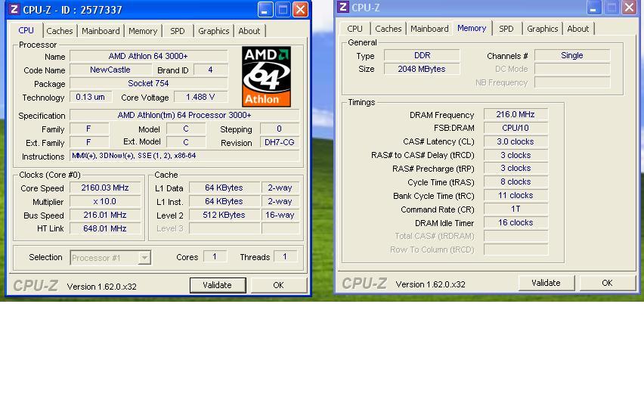Open About tab in right CPU-Z window

point(578,29)
